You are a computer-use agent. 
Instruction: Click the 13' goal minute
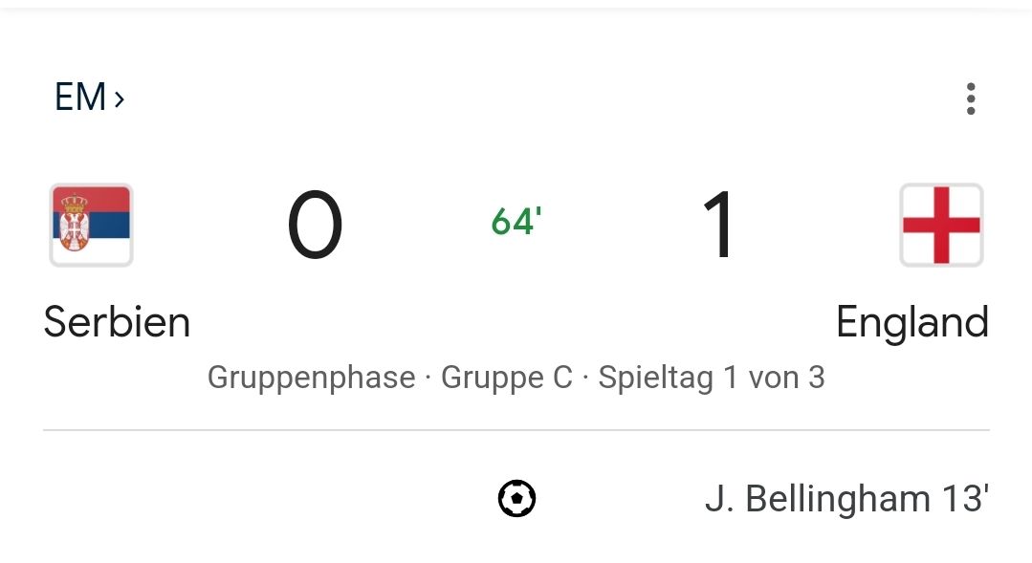(x=966, y=499)
